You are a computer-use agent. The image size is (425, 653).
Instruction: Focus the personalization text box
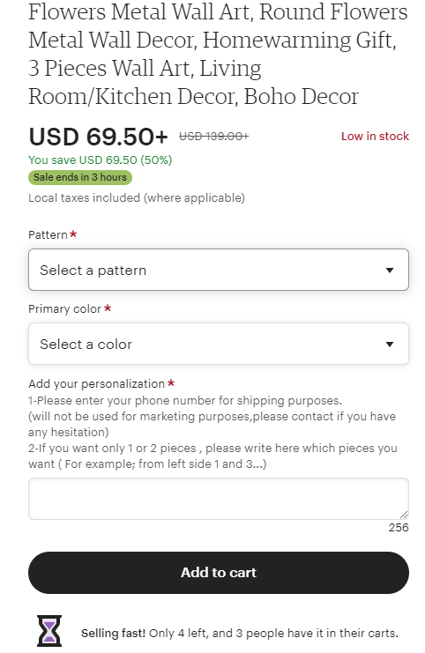click(219, 499)
